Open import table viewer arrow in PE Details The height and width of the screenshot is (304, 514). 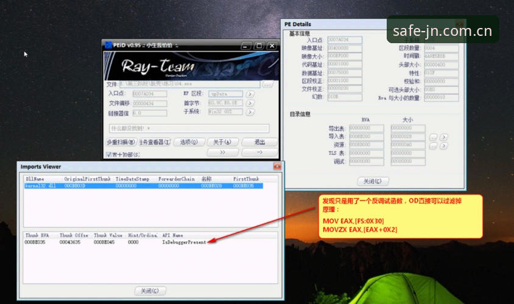click(x=444, y=137)
